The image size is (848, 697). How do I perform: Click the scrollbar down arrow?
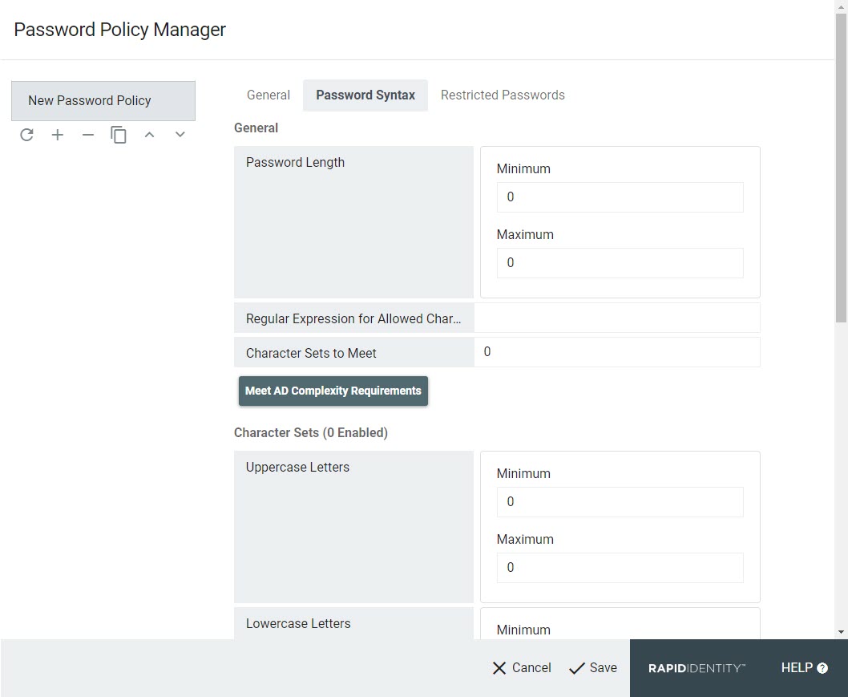click(841, 631)
